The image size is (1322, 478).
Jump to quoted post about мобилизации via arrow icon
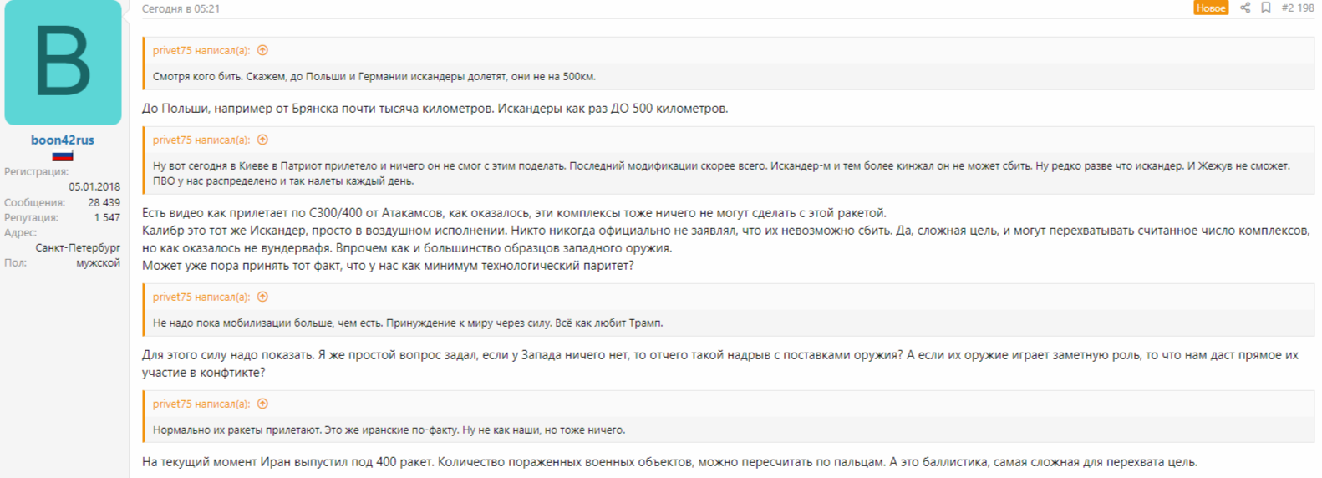(262, 297)
